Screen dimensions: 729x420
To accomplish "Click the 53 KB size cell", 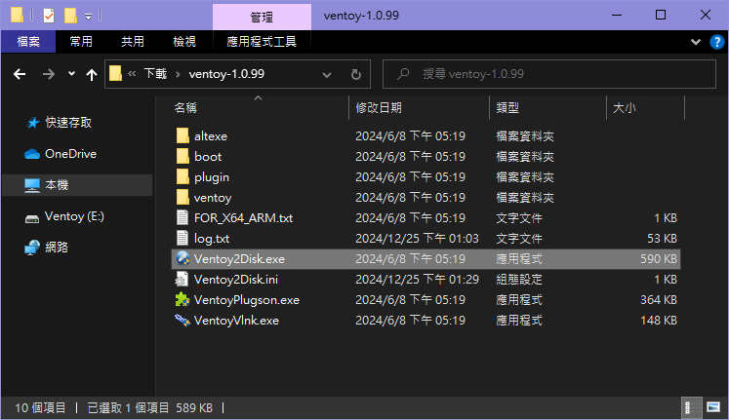I will [662, 239].
